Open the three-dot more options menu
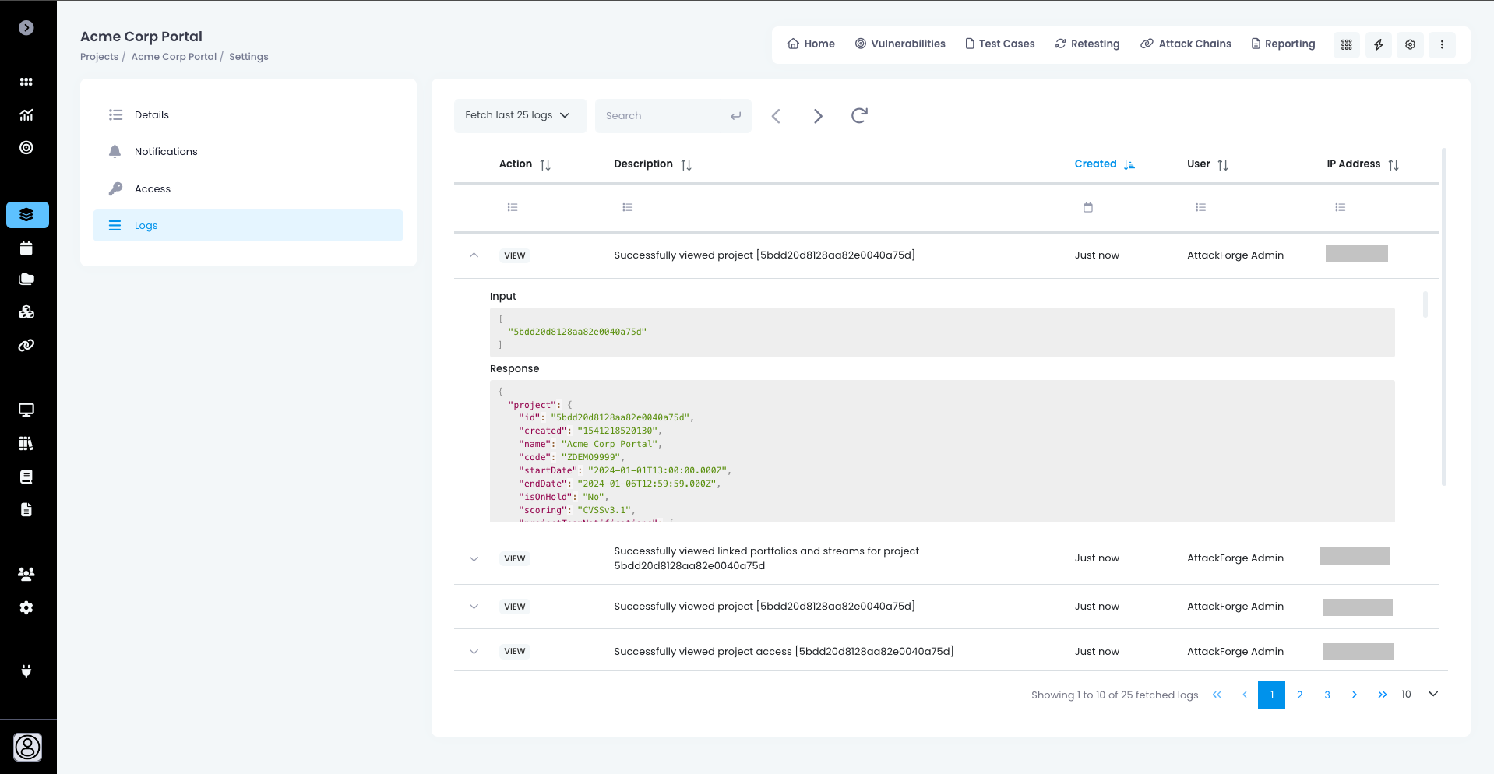 1442,44
